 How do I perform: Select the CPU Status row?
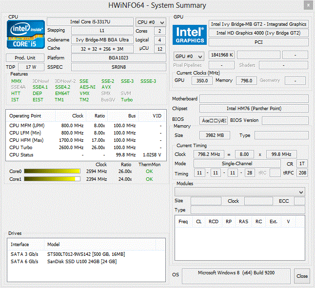86,155
